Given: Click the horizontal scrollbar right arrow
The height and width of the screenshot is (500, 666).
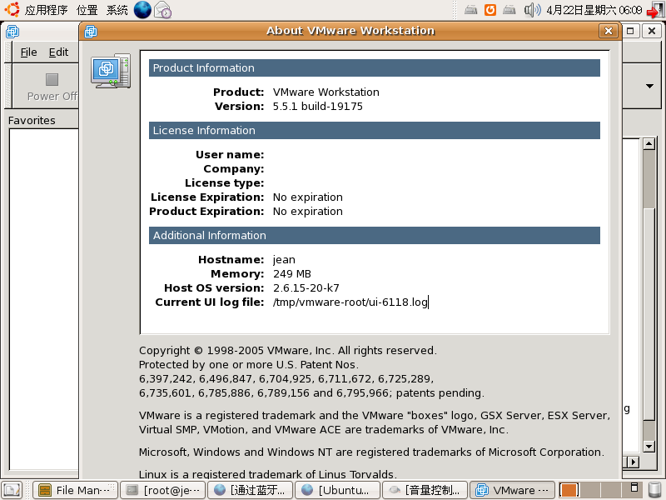Looking at the screenshot, I should [x=634, y=462].
